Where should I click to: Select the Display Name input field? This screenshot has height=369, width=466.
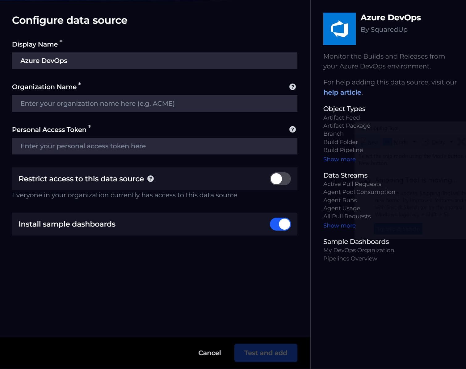tap(154, 60)
